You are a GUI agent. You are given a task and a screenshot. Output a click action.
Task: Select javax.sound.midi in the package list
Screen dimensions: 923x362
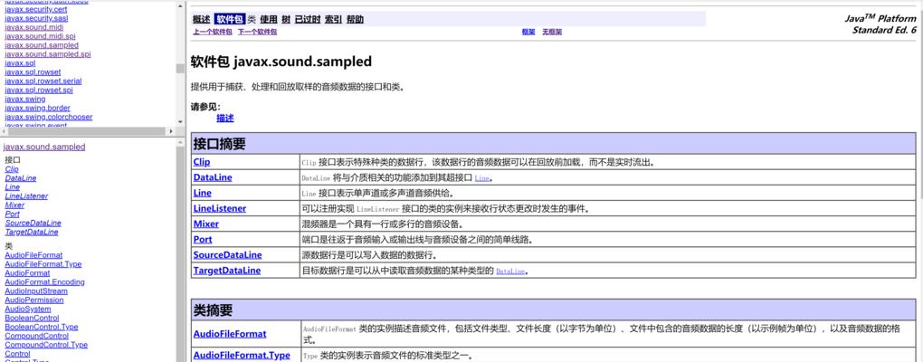click(x=34, y=27)
